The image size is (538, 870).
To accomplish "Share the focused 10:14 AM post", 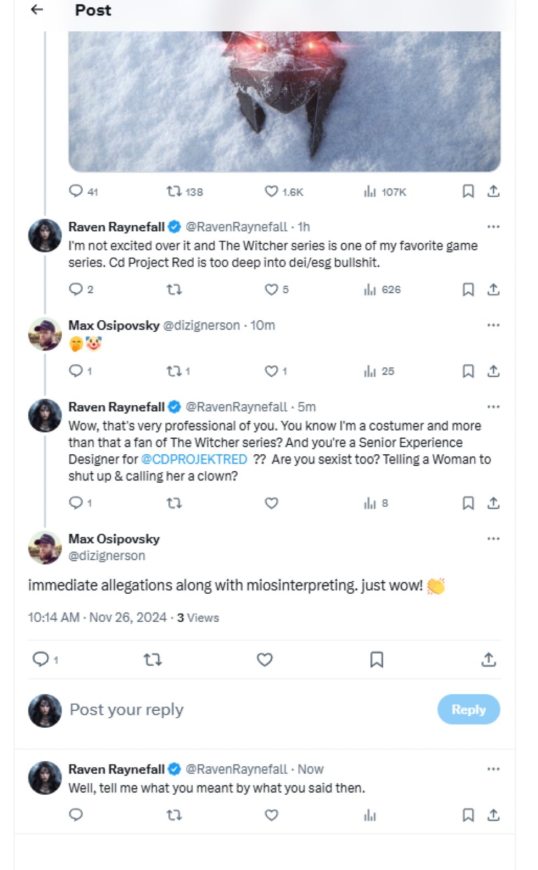I will tap(489, 659).
